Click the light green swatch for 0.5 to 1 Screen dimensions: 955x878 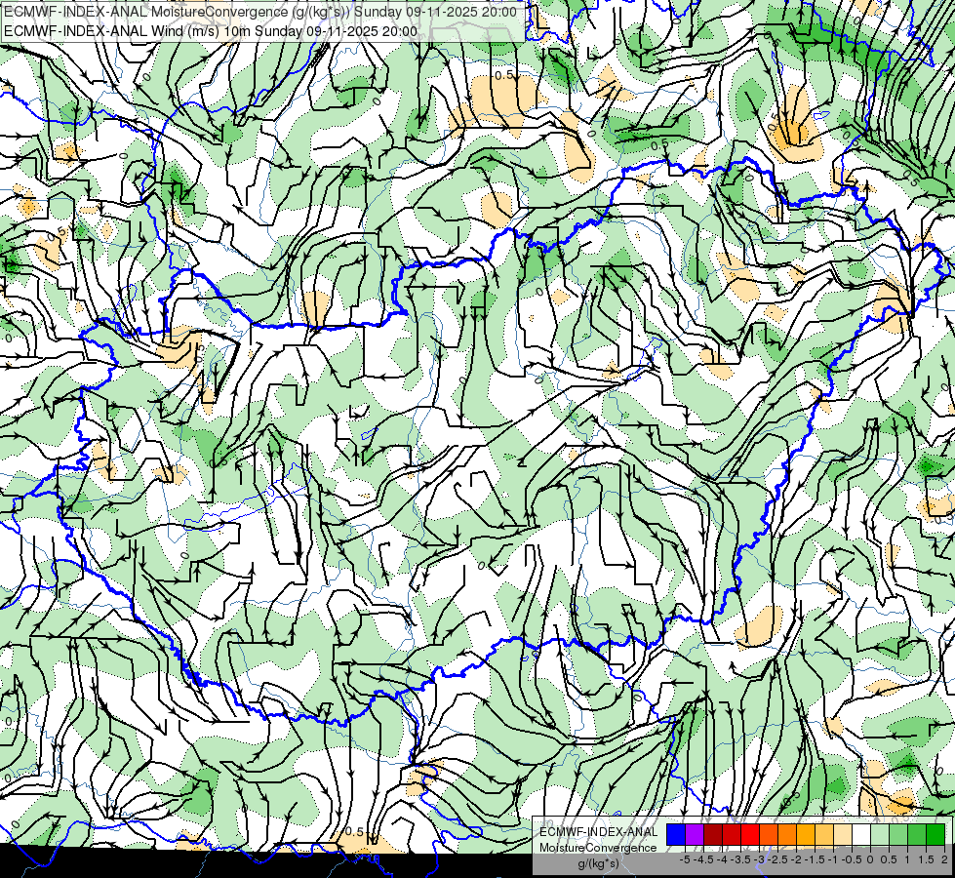click(x=899, y=835)
